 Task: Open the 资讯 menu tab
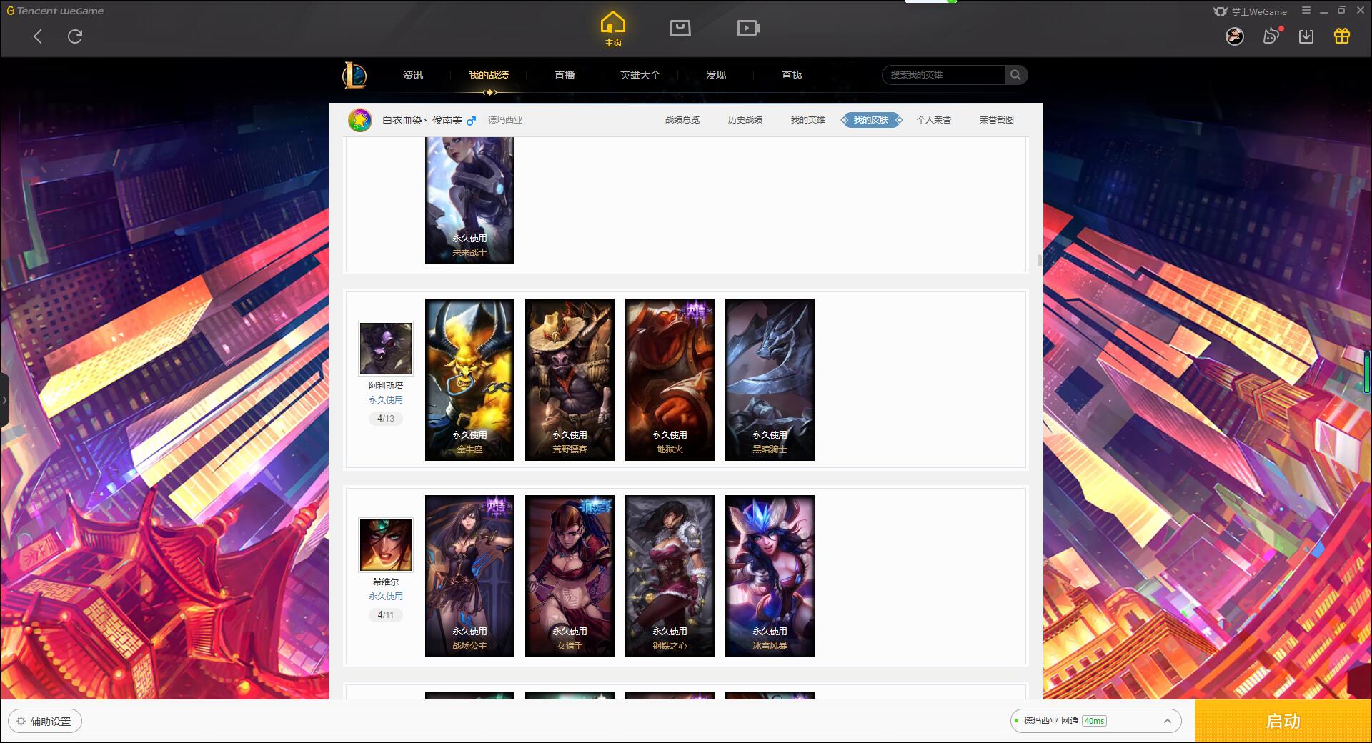(413, 75)
